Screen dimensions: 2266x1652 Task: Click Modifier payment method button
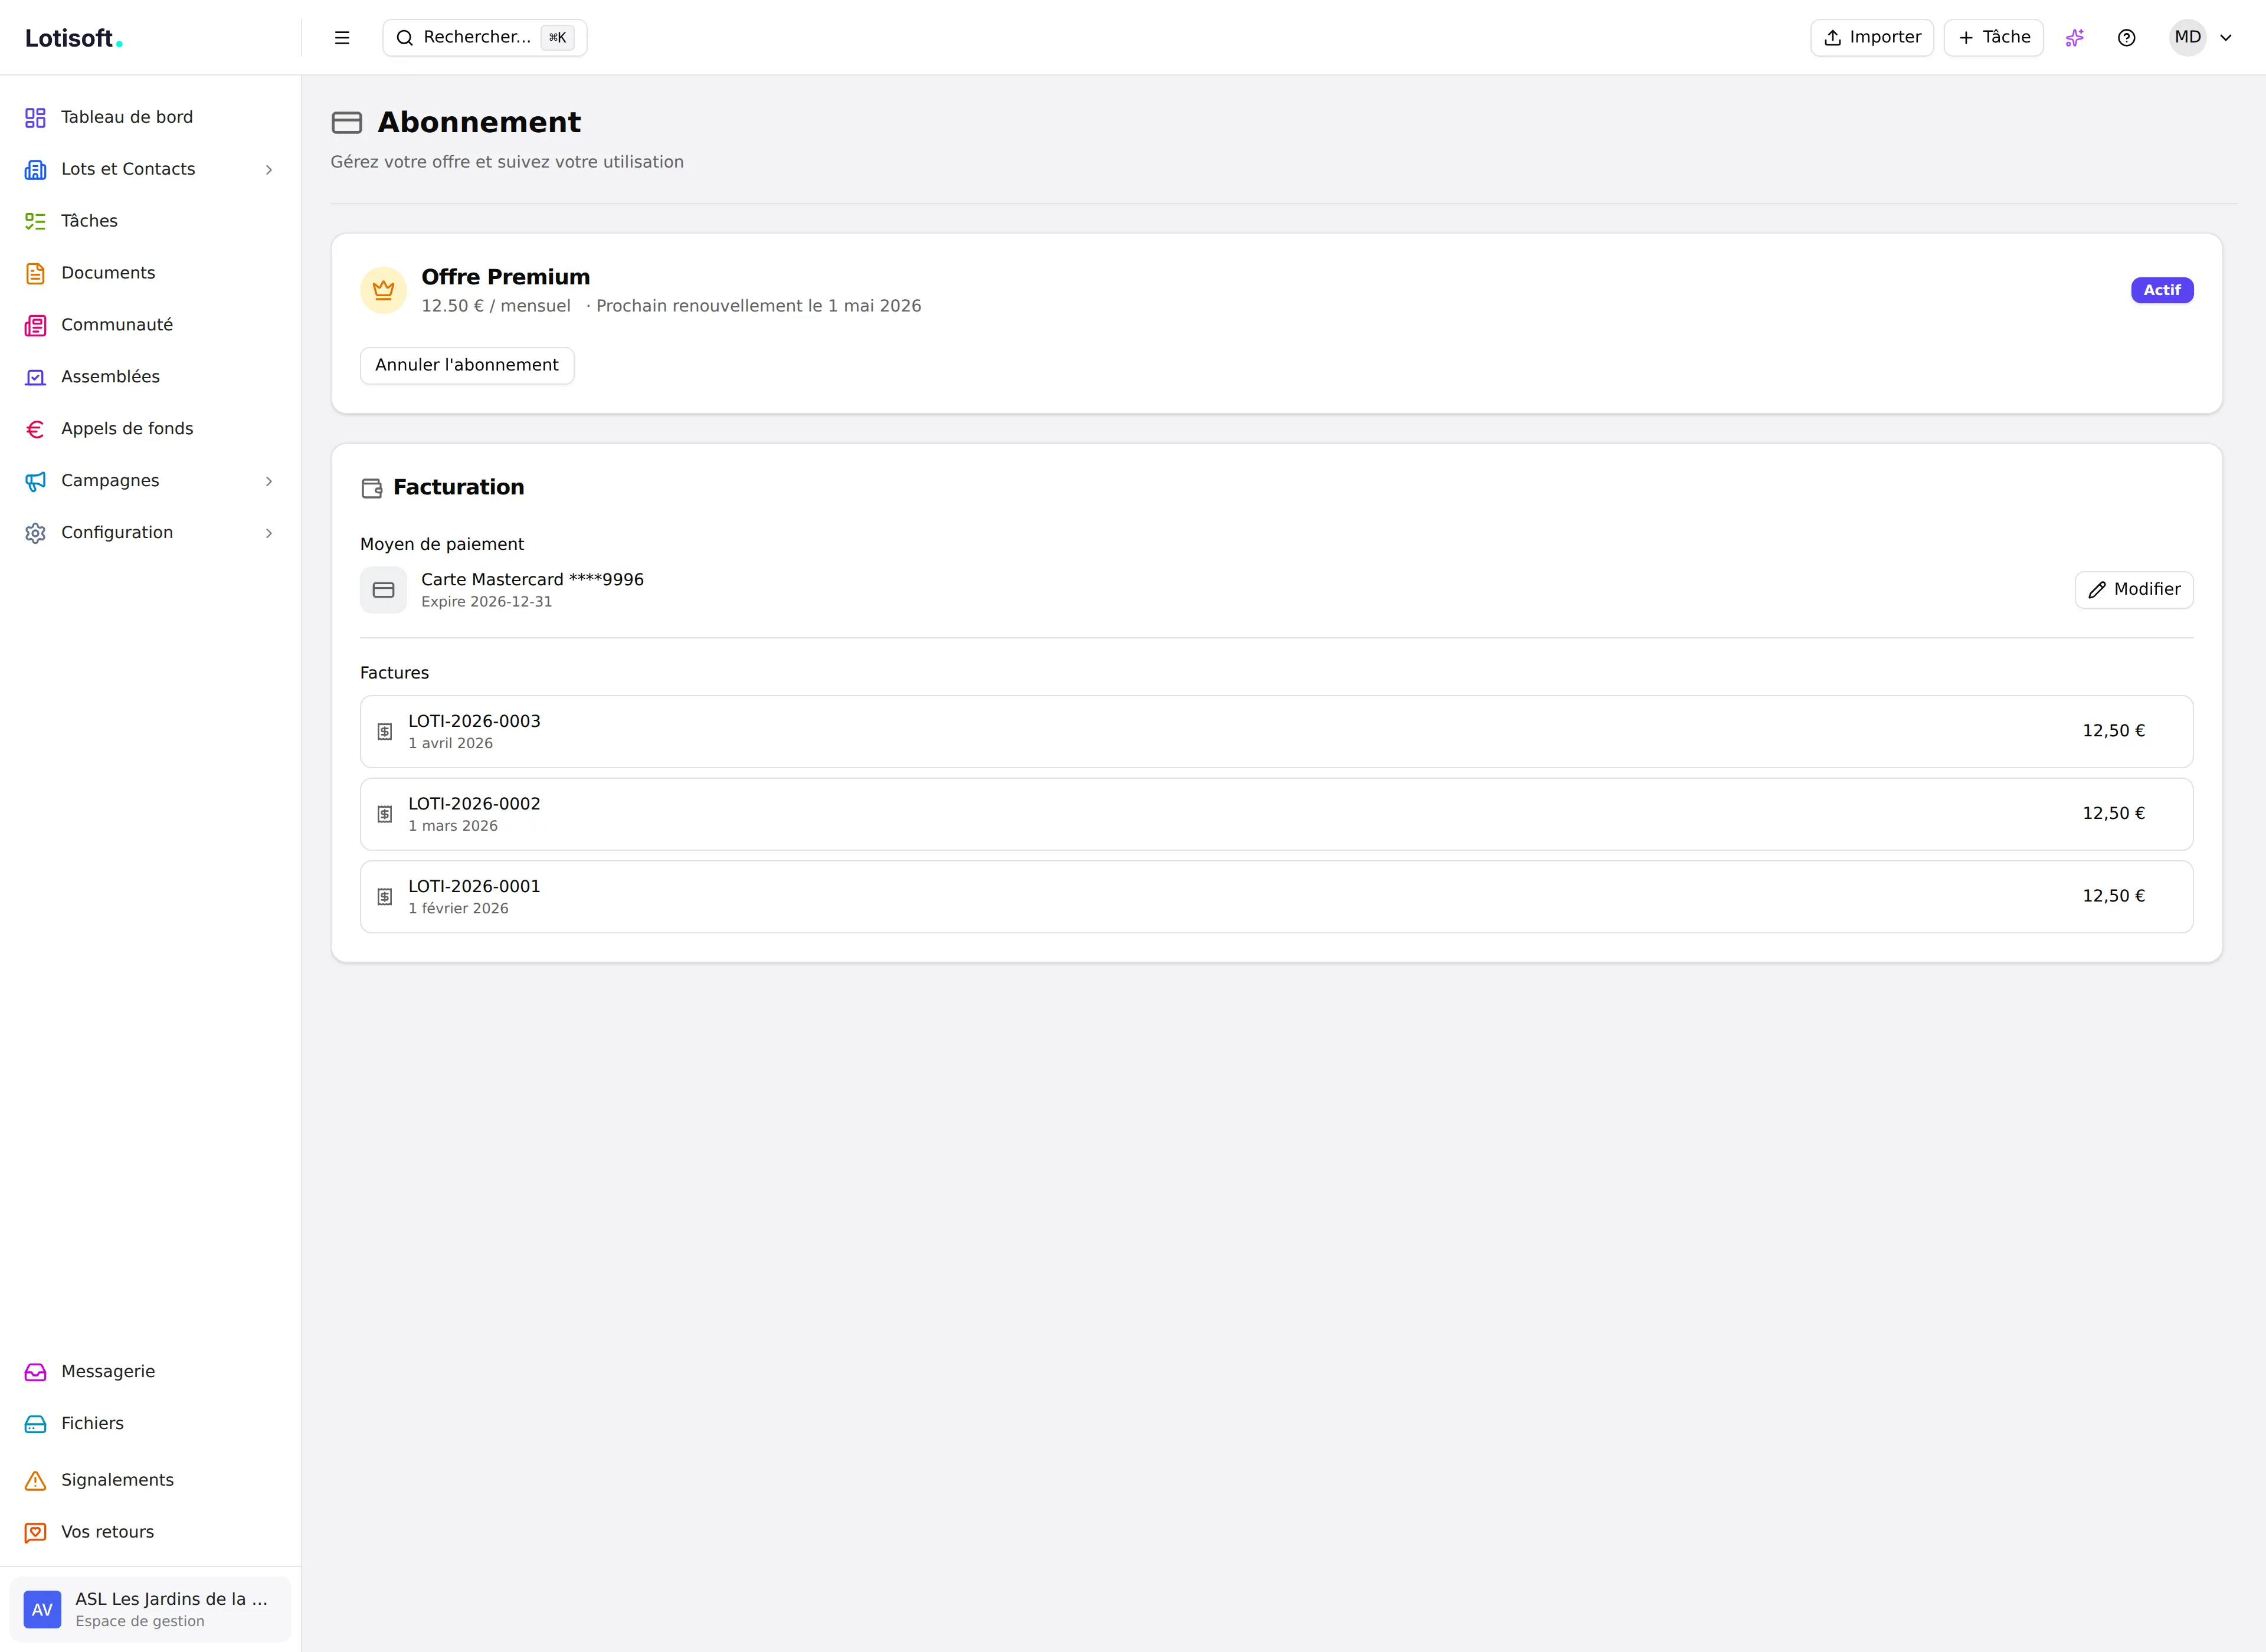pyautogui.click(x=2134, y=590)
